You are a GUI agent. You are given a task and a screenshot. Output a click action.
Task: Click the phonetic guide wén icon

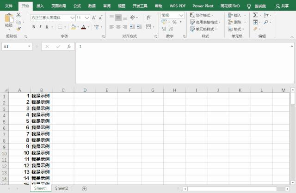point(97,27)
